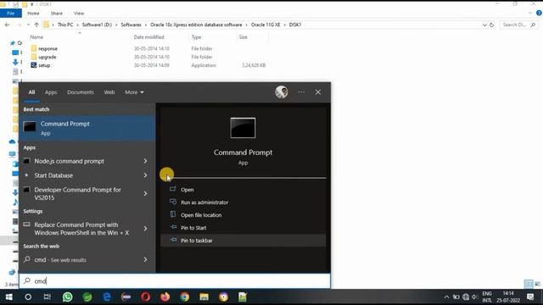The height and width of the screenshot is (305, 543).
Task: Open the View ribbon tab in Explorer
Action: [x=79, y=14]
